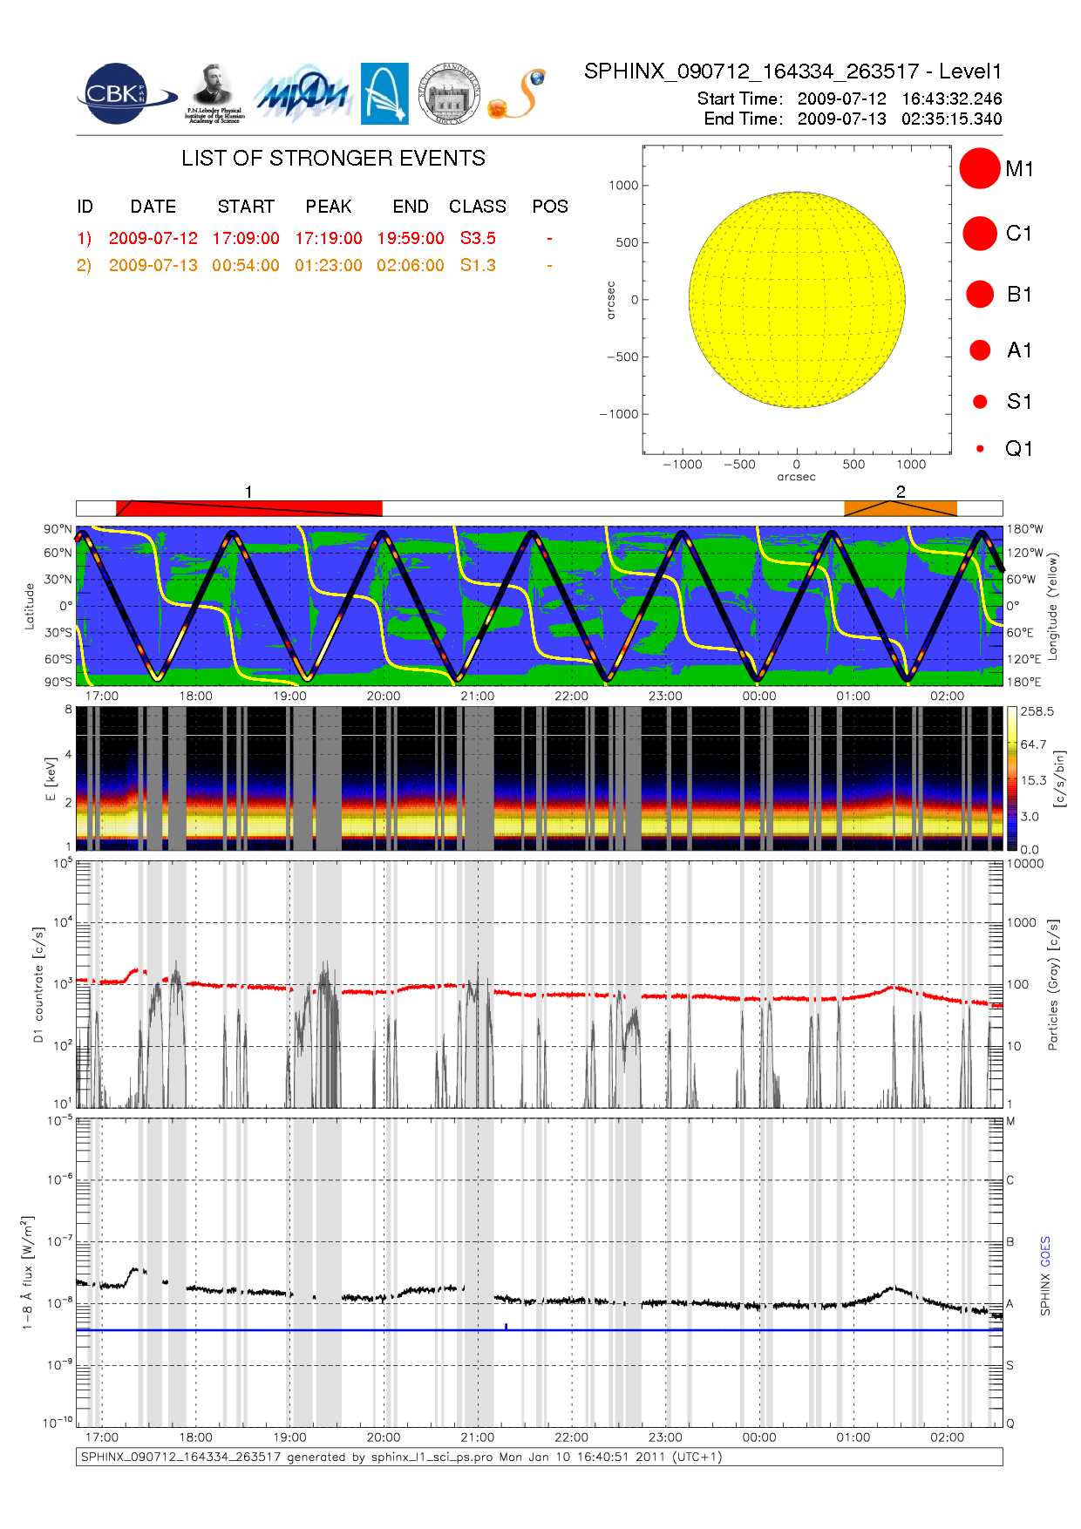Click event 1 class S3.5 in list
This screenshot has width=1081, height=1529.
tap(478, 239)
